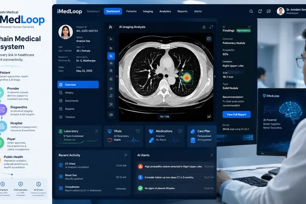Expand the Recent Activity panel
The image size is (306, 204).
pyautogui.click(x=125, y=155)
